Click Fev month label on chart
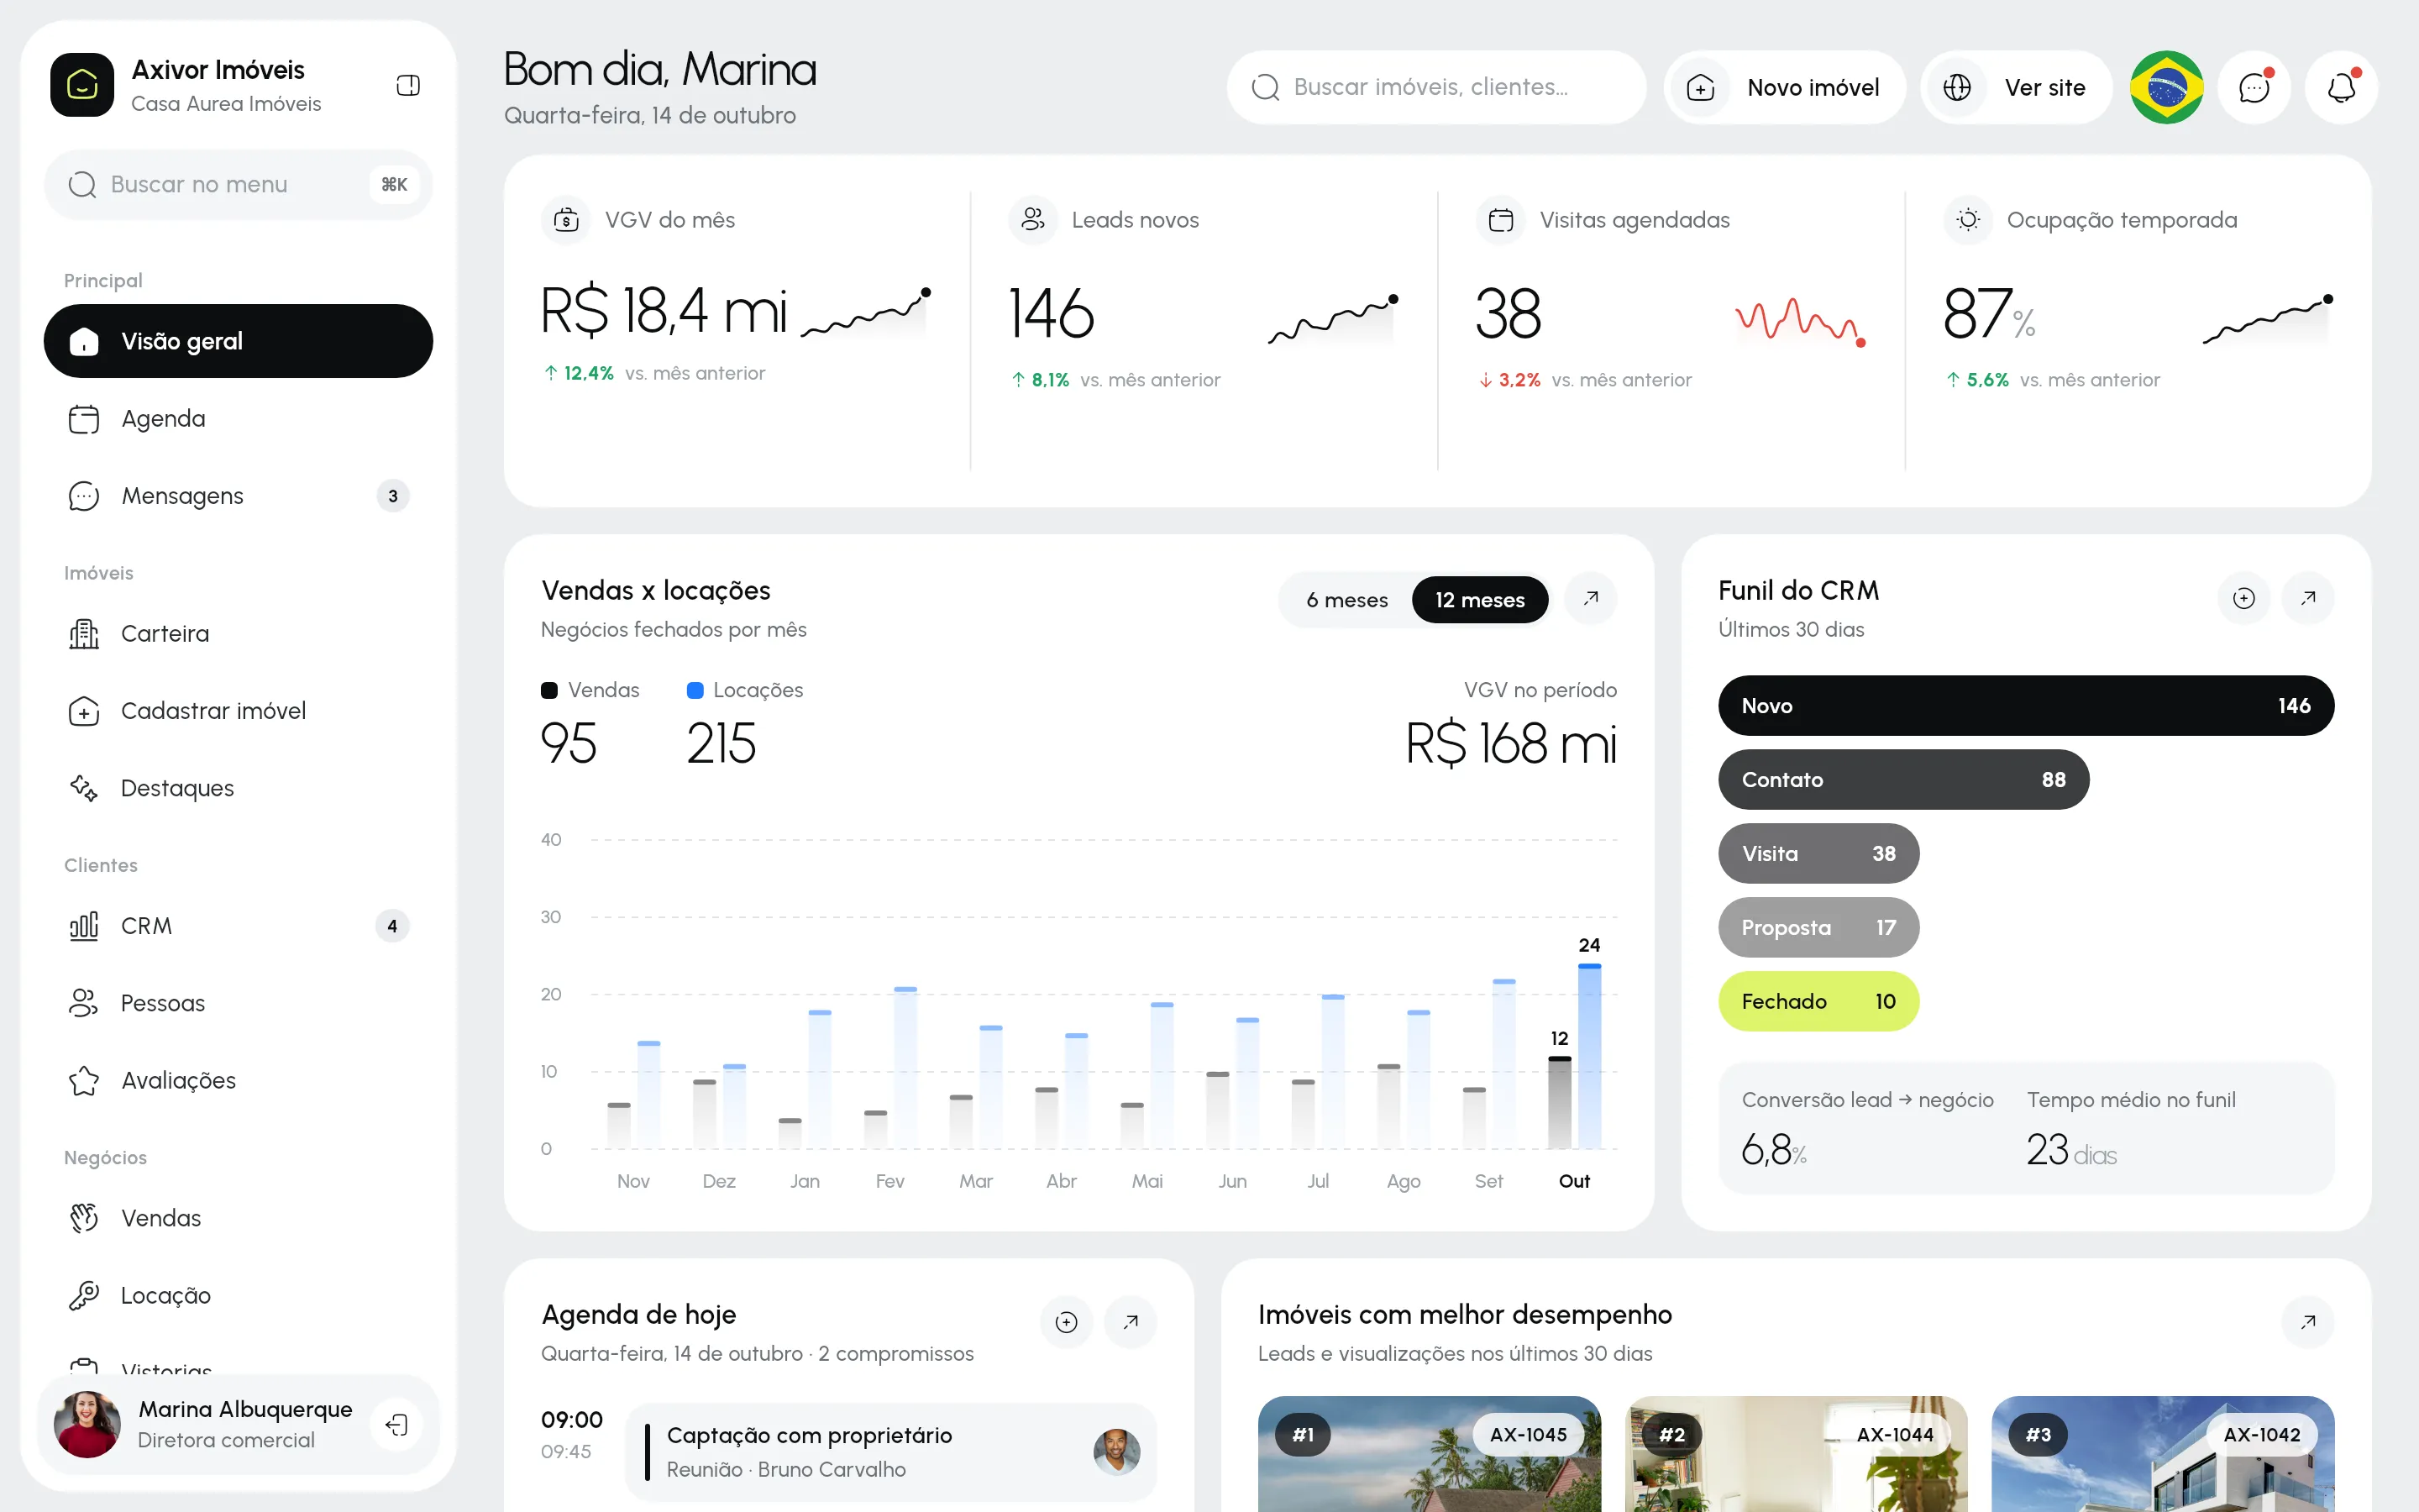Viewport: 2419px width, 1512px height. [889, 1182]
